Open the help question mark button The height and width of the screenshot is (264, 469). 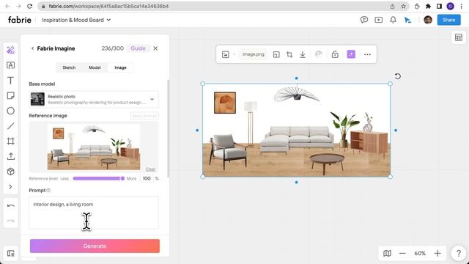[x=458, y=254]
